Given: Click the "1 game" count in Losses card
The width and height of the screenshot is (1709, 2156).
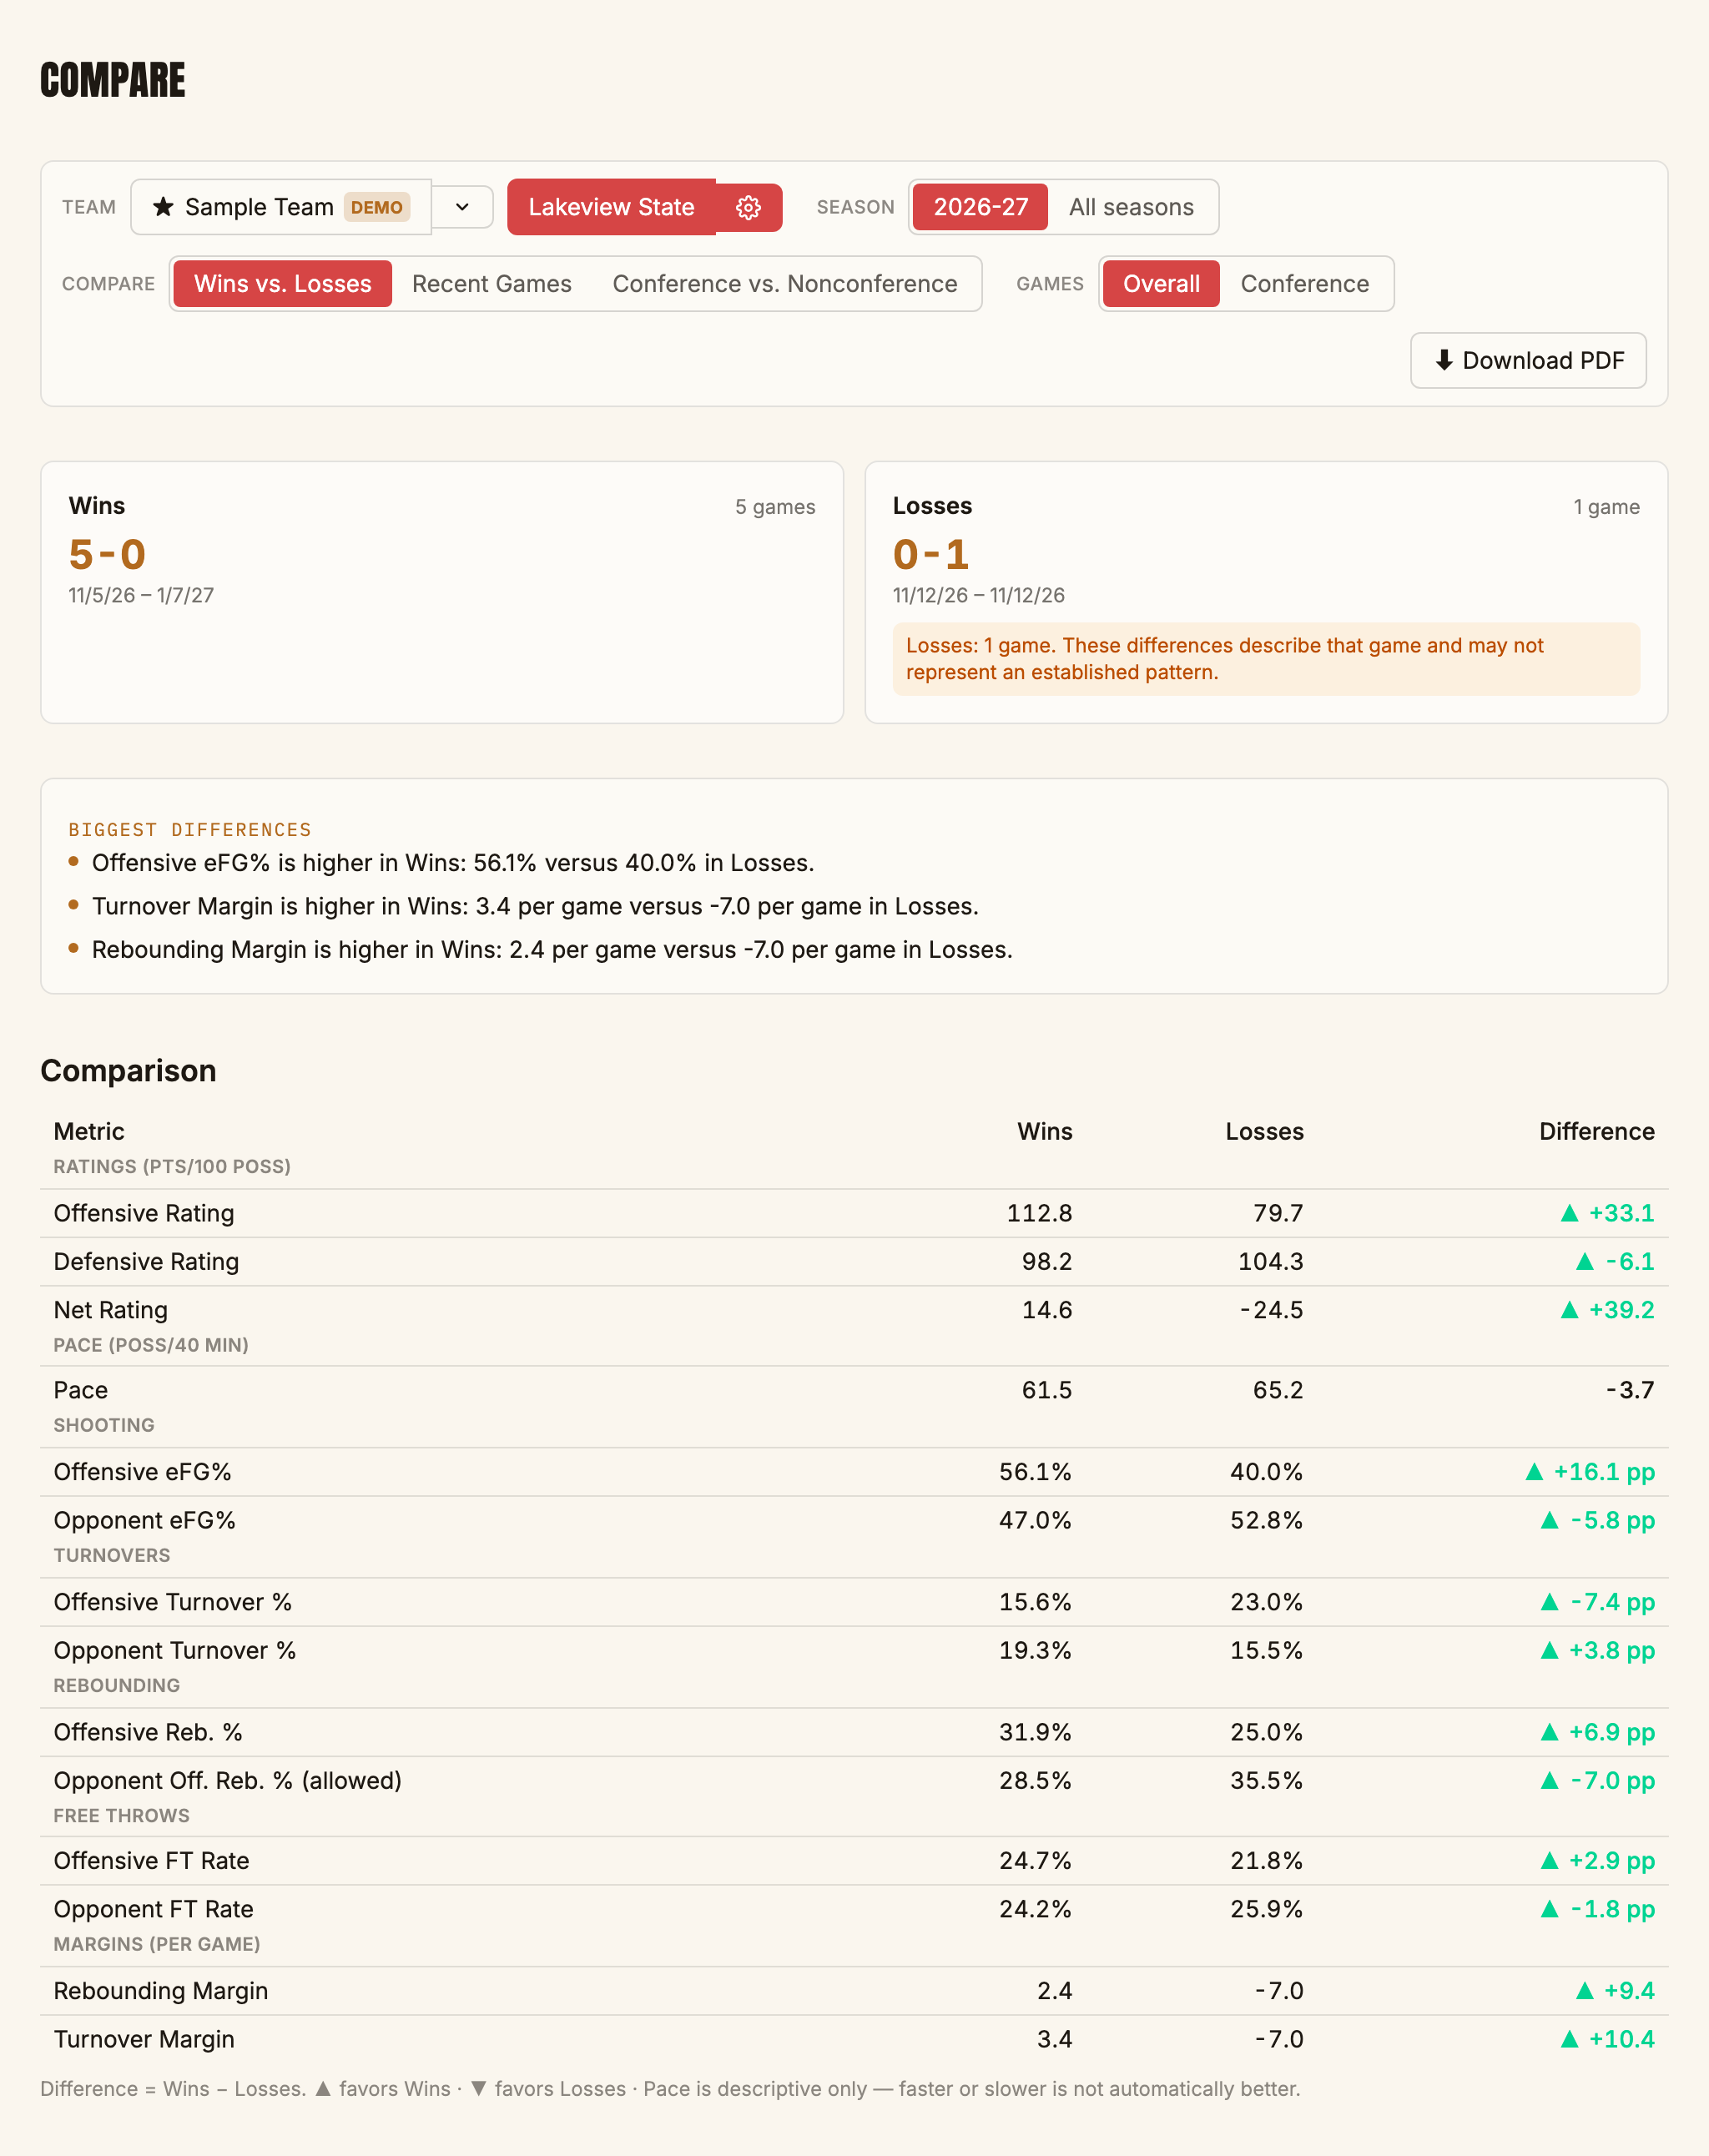Looking at the screenshot, I should coord(1606,507).
